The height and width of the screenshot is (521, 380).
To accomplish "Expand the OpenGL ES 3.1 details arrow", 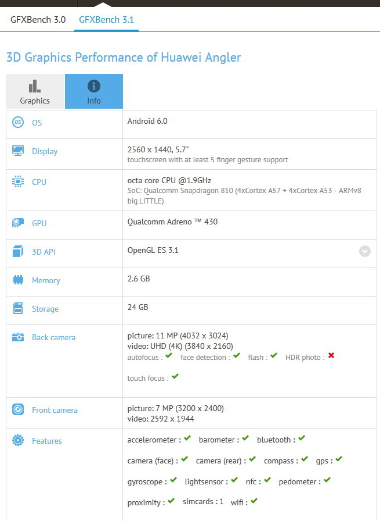I will tap(365, 251).
